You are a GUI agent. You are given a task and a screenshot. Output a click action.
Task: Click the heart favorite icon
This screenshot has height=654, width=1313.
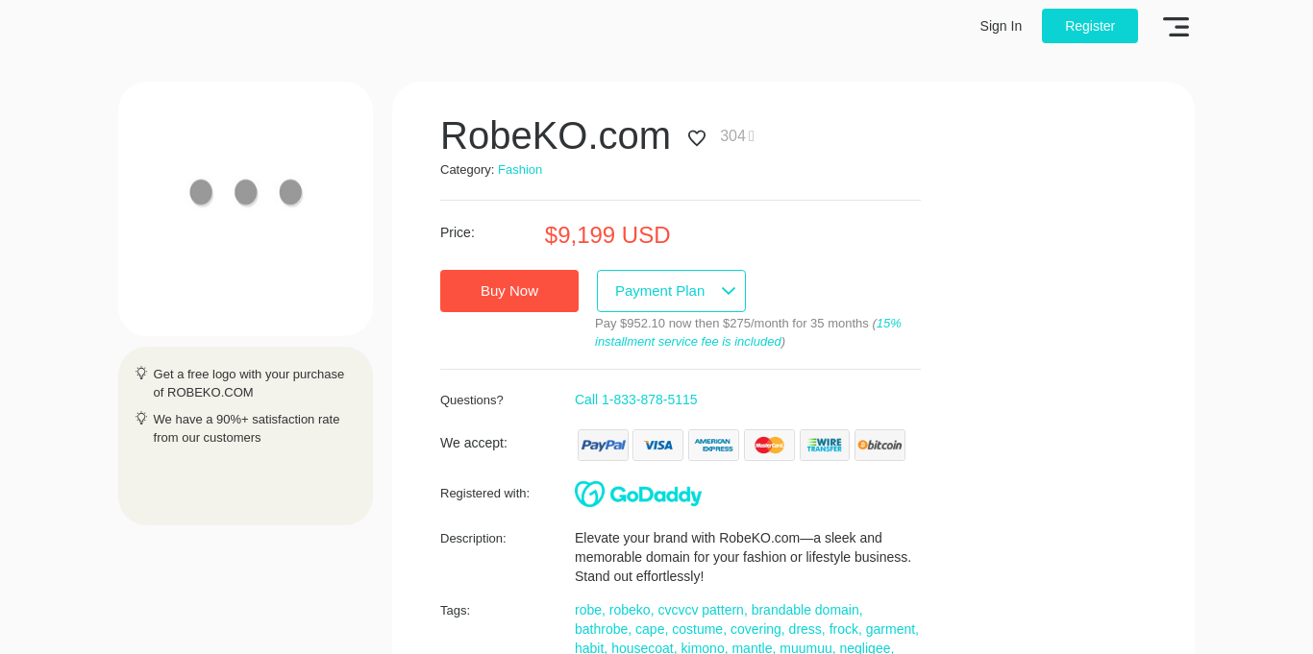697,137
